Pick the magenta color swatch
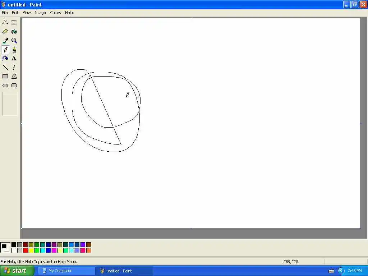The width and height of the screenshot is (368, 276). click(54, 250)
